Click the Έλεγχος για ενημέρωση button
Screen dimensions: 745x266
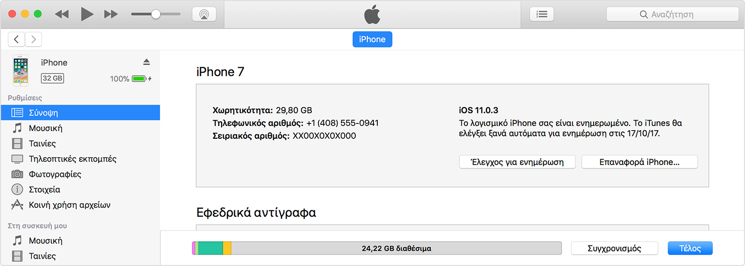pos(517,162)
